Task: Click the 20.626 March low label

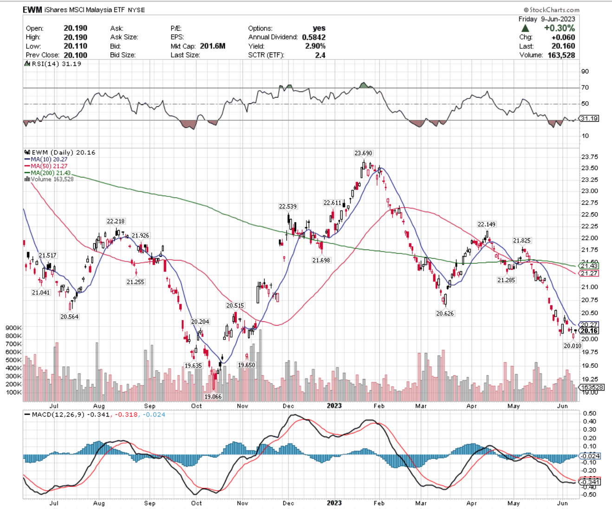Action: click(445, 313)
